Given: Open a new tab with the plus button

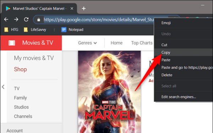Looking at the screenshot, I should click(84, 9).
